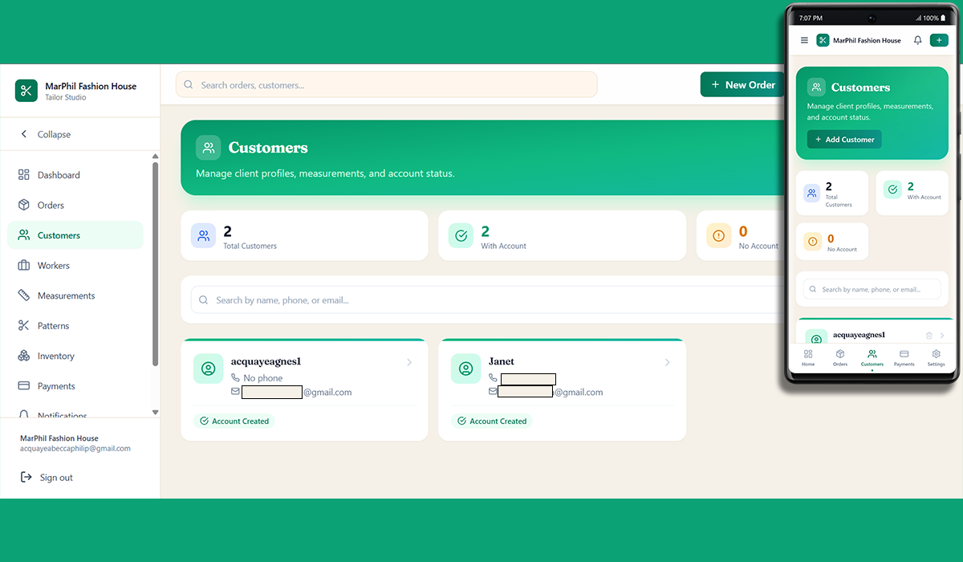
Task: Click the MarPhil scissors logo icon
Action: tap(26, 91)
